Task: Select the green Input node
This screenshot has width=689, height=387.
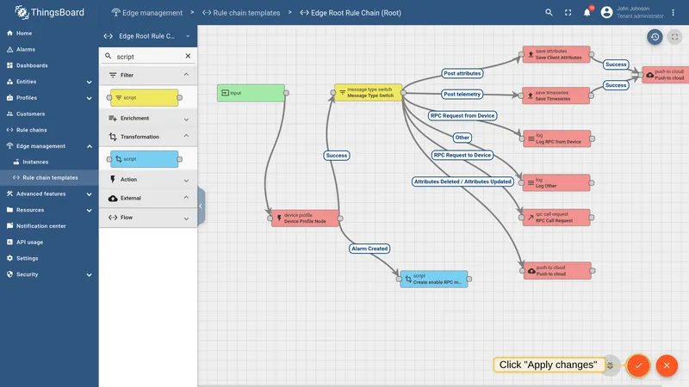Action: [x=251, y=93]
